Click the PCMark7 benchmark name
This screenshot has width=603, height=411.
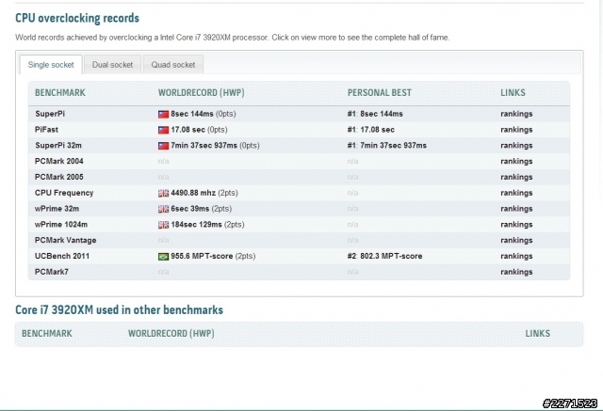click(x=52, y=272)
